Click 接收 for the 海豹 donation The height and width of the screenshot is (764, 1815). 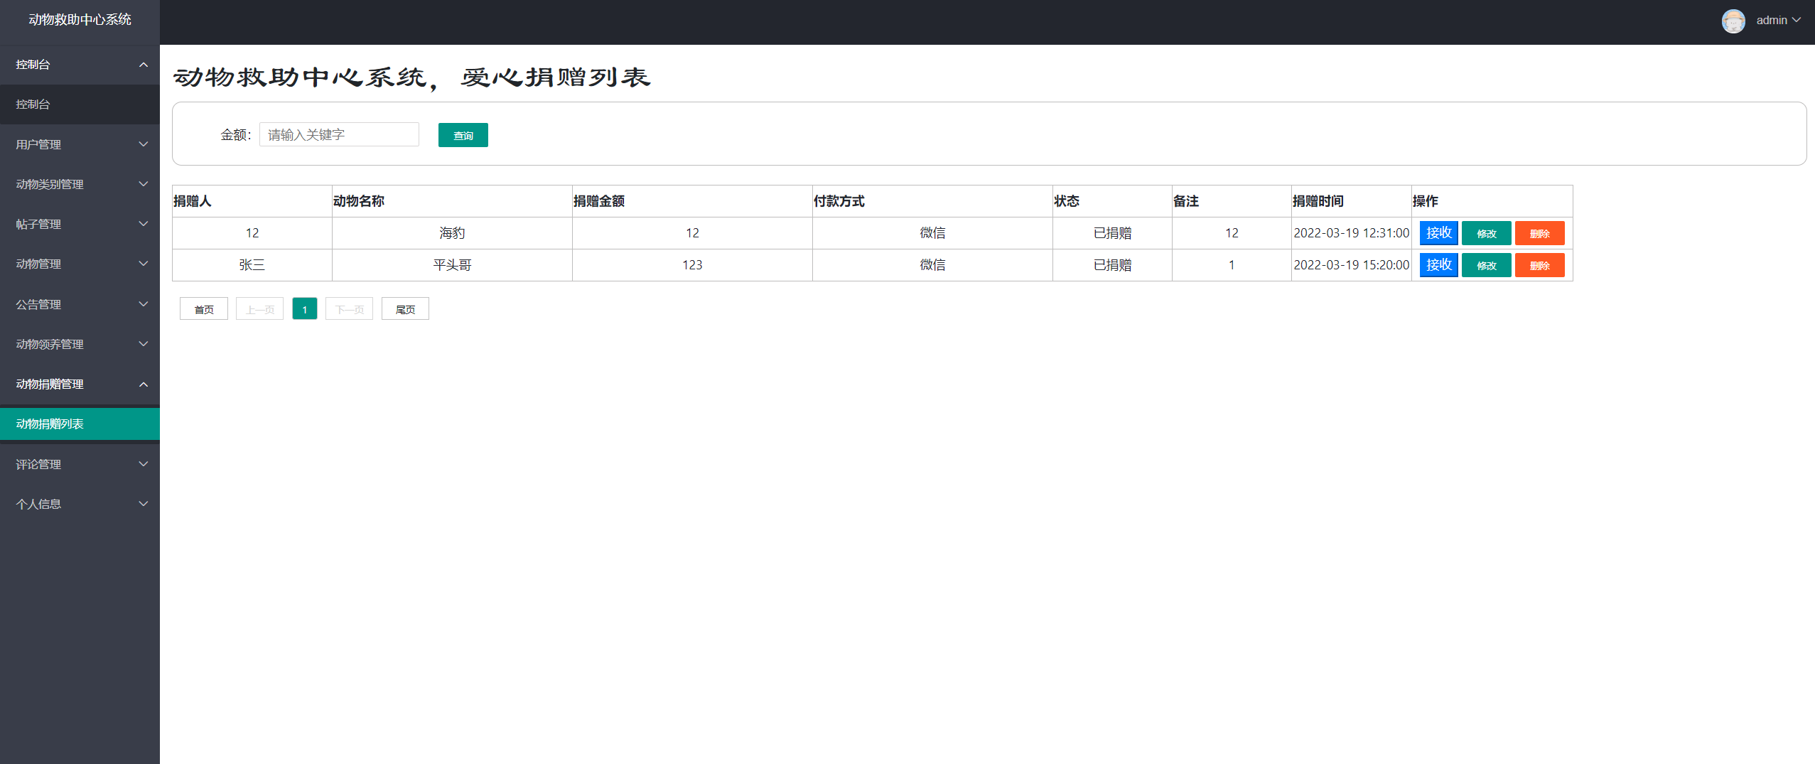click(1438, 233)
